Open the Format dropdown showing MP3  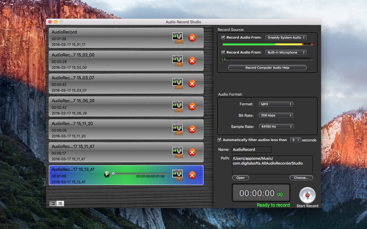276,104
